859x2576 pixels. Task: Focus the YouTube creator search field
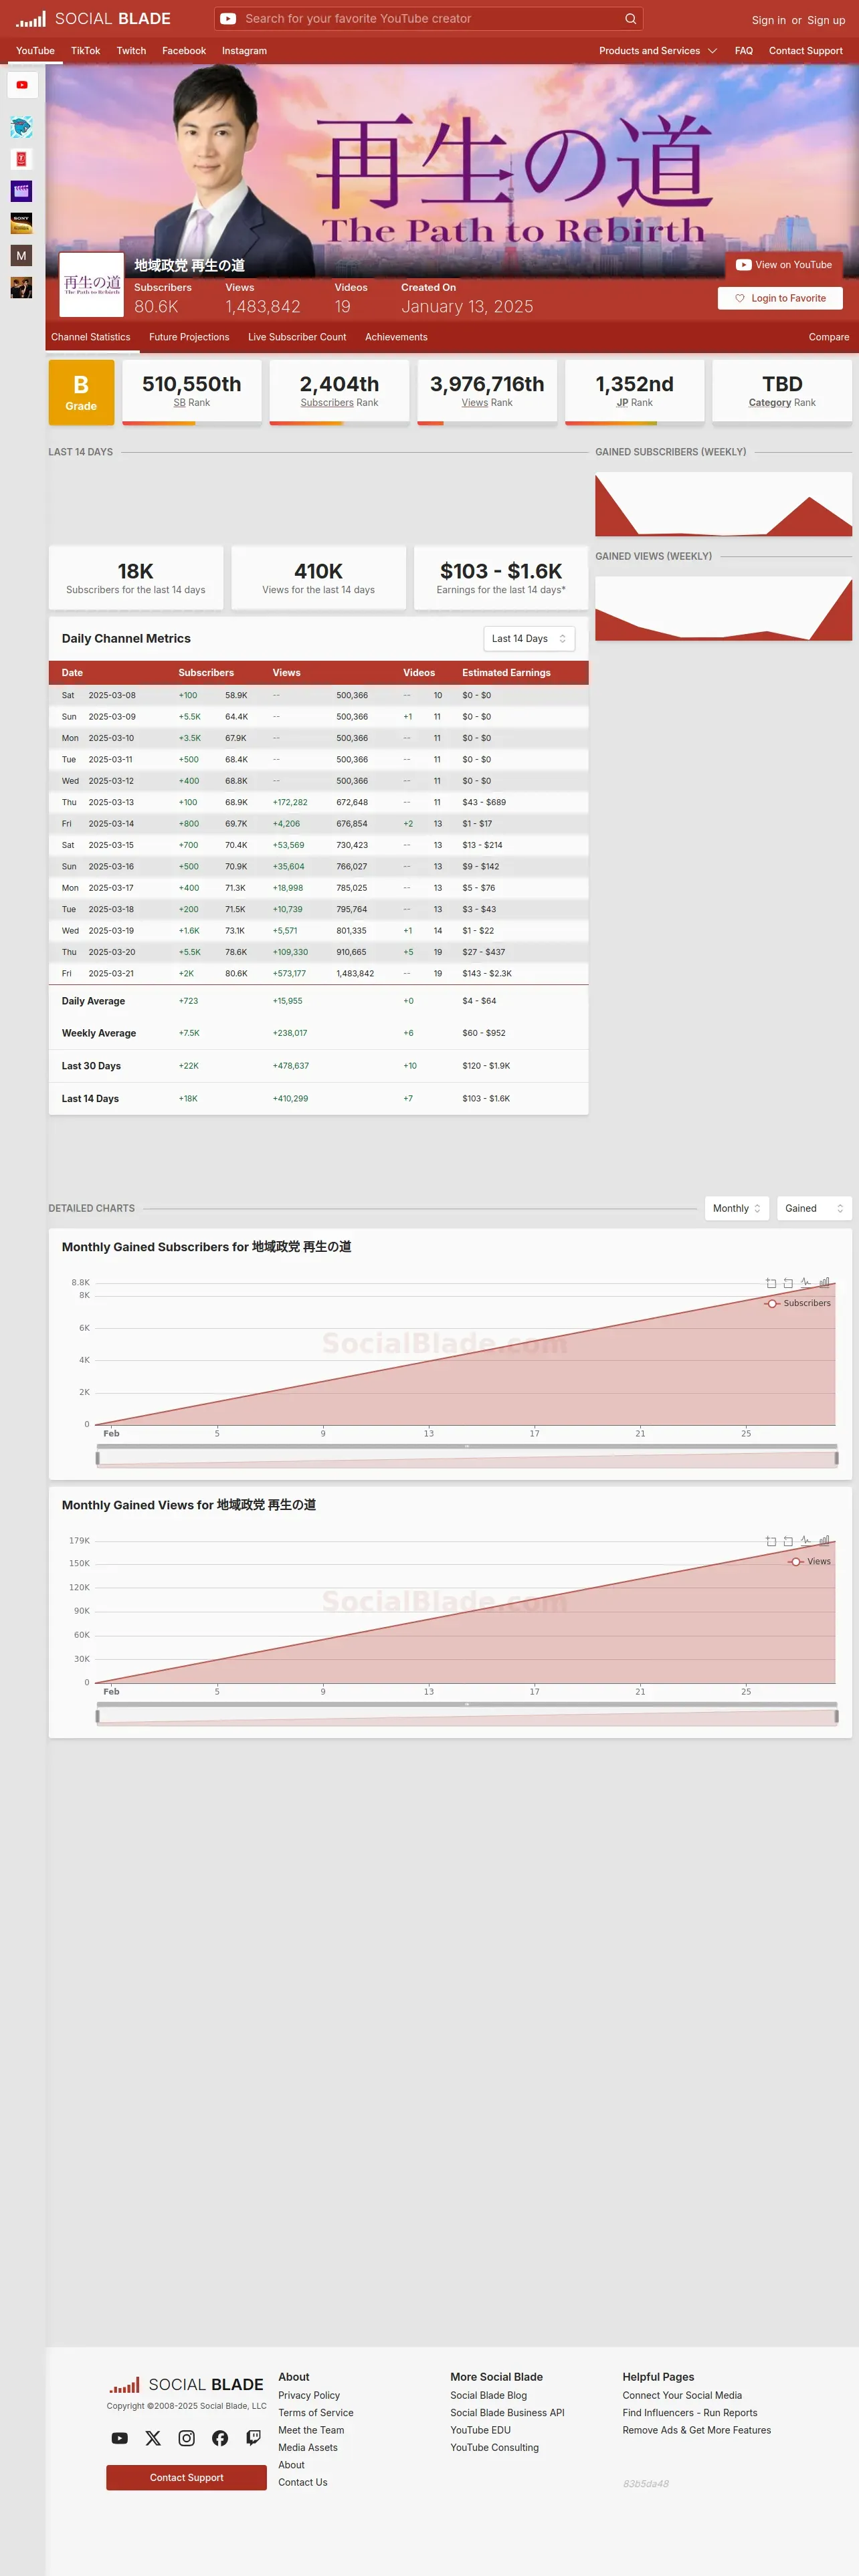[430, 19]
